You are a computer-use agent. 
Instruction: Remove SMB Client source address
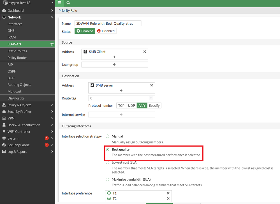point(145,52)
